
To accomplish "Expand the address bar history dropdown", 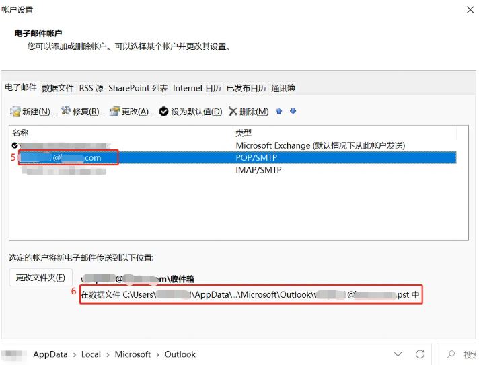I will (398, 354).
